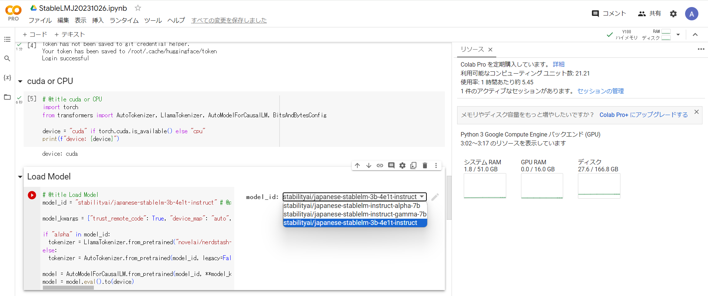This screenshot has height=296, width=708.
Task: Add a comment to the cell
Action: point(391,165)
